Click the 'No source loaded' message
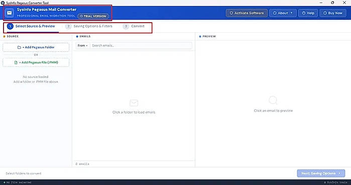Screen dimensions: 351x185 (36, 77)
